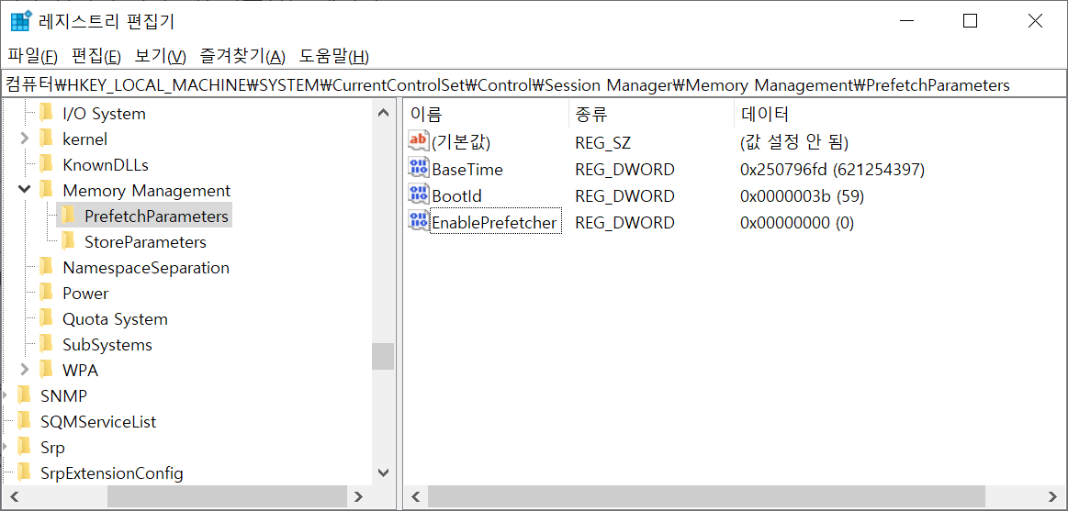Select the KnownDLLs folder icon
Image resolution: width=1068 pixels, height=511 pixels.
46,164
